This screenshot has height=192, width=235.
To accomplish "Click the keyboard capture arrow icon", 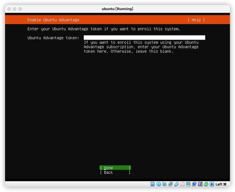I will pyautogui.click(x=212, y=184).
